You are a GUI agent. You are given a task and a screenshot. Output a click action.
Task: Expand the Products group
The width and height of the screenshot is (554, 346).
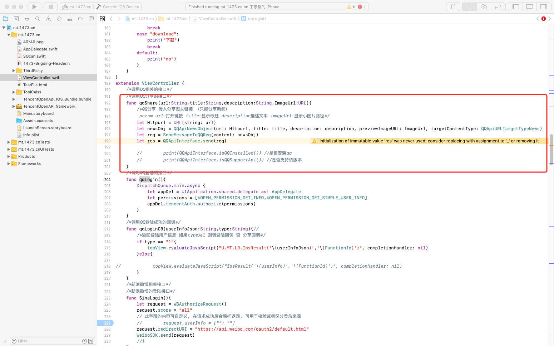(9, 156)
